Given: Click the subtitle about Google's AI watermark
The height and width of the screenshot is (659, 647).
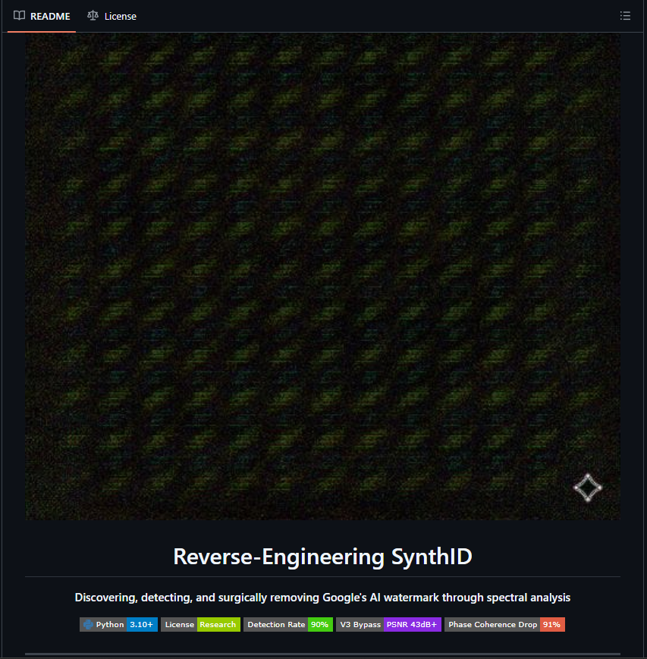Looking at the screenshot, I should [x=322, y=598].
